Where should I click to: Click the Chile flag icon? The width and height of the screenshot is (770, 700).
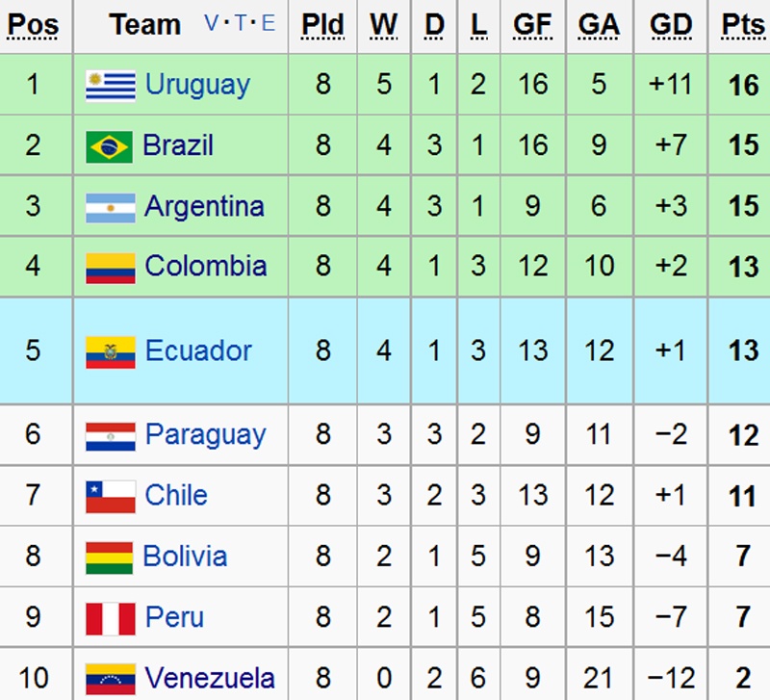(x=110, y=496)
